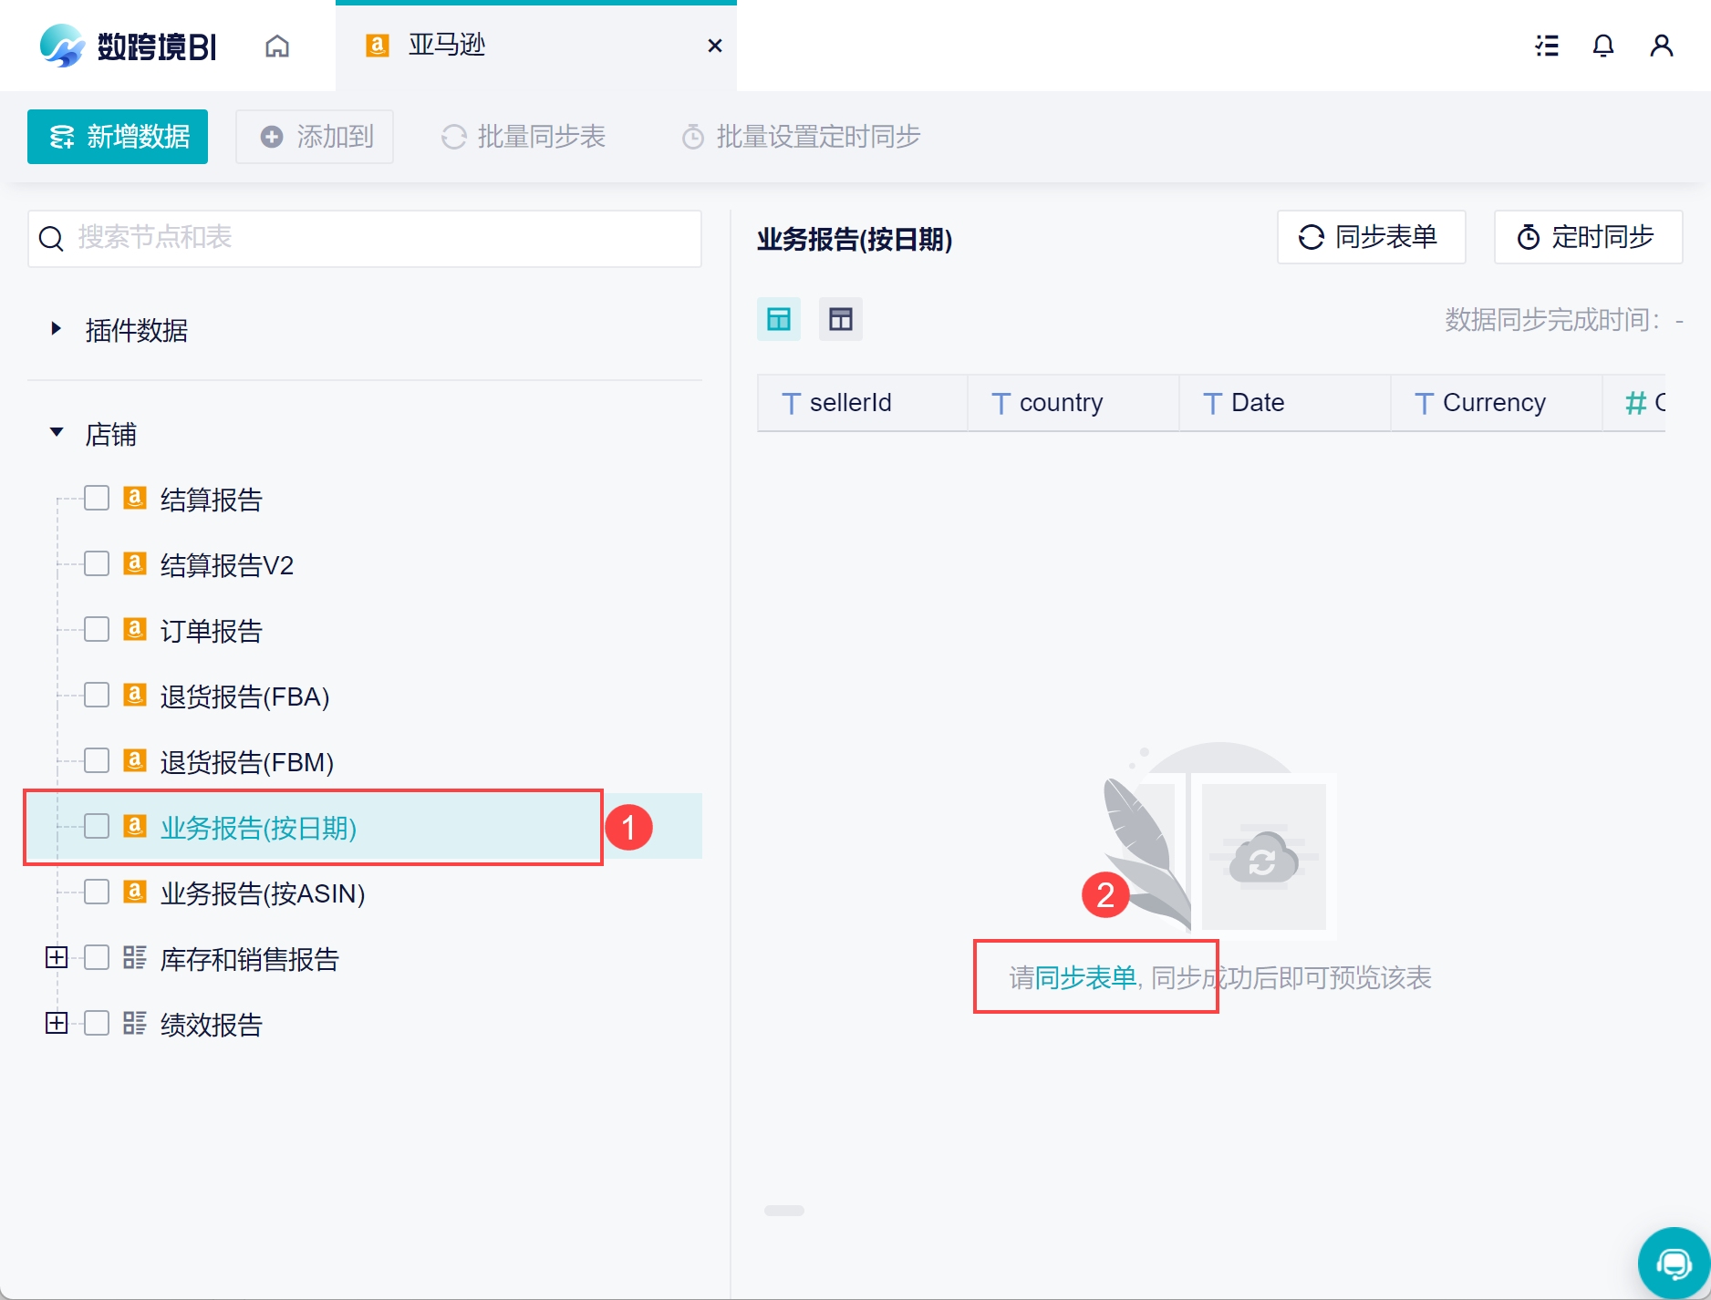Check the 绩效报告 checkbox
The width and height of the screenshot is (1711, 1300).
97,1023
